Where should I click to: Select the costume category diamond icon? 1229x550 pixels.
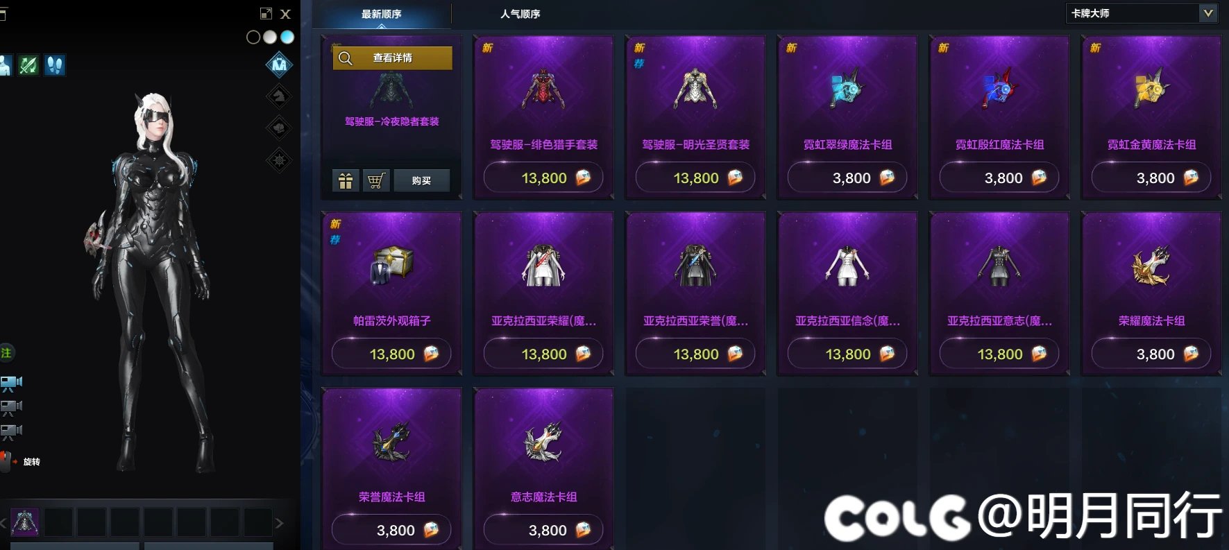[279, 65]
